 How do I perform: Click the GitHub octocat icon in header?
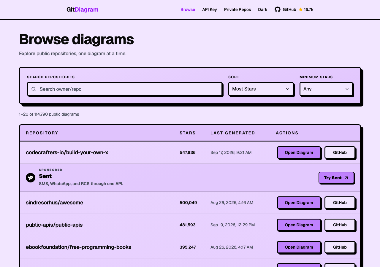coord(278,9)
